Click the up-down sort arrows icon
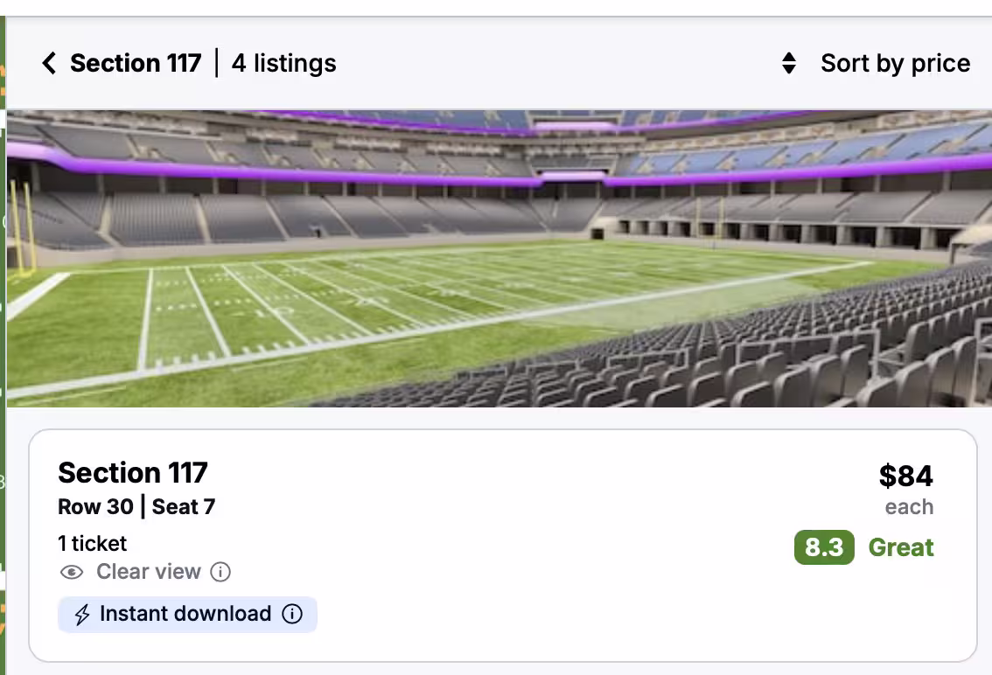The image size is (992, 675). pos(789,63)
